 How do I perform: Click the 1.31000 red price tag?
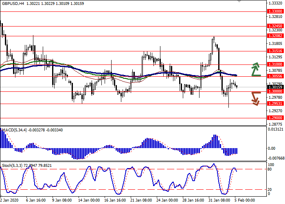(276, 64)
